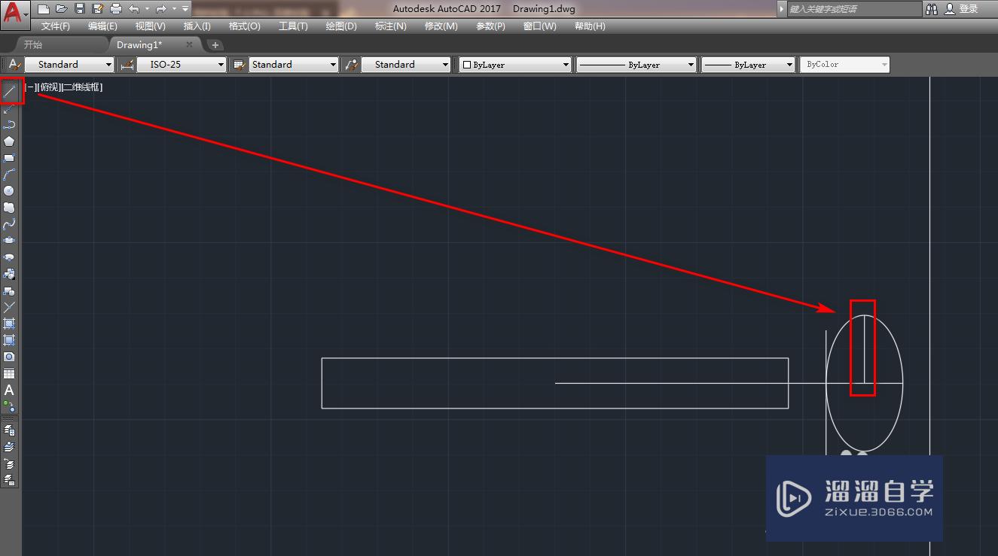
Task: Open the Customize Quick Access Toolbar dropdown
Action: [185, 9]
